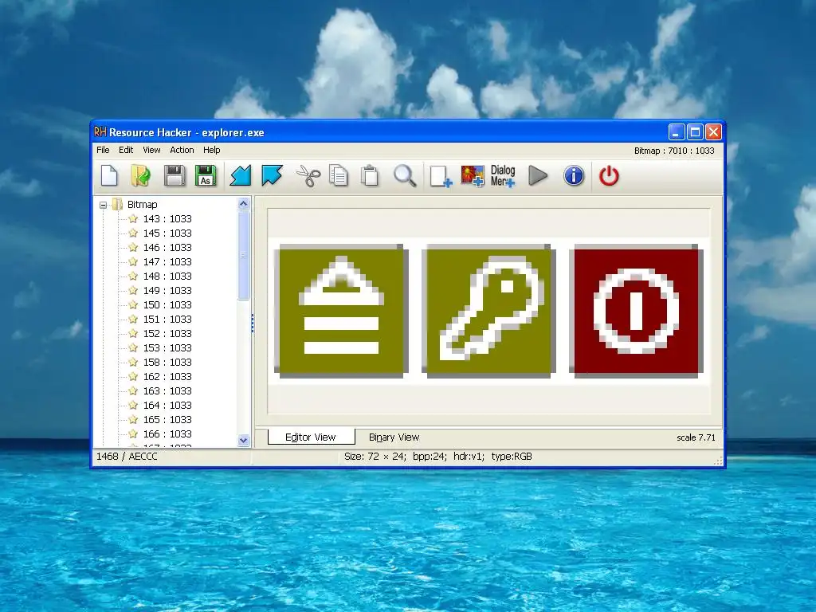Click the tree scrollbar down arrow
This screenshot has height=612, width=816.
coord(244,440)
